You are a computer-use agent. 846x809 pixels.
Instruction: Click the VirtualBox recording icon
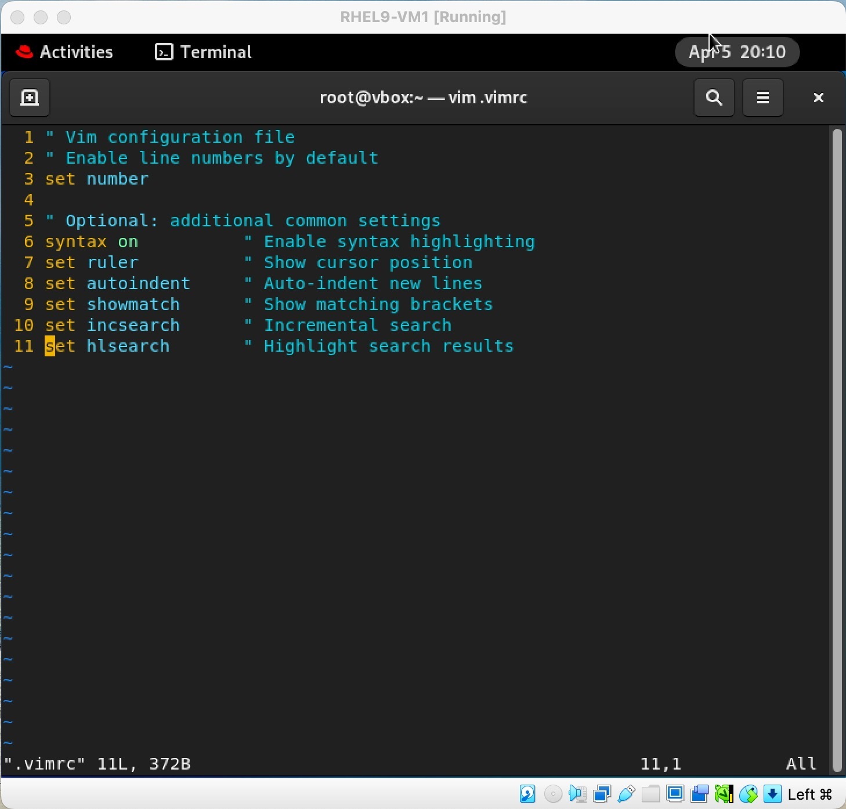point(699,793)
